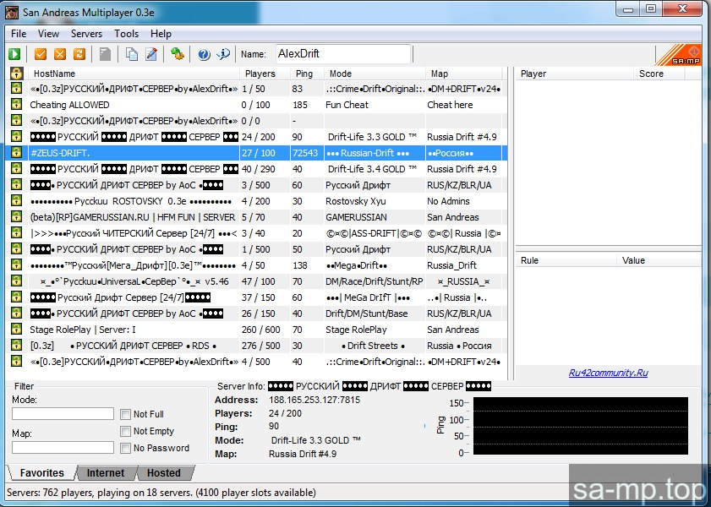Sort by the Map column header
The height and width of the screenshot is (507, 711).
[464, 74]
